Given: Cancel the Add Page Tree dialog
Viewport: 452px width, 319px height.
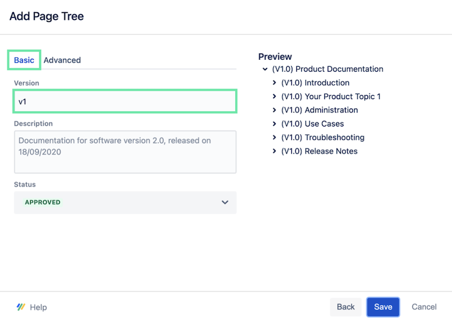Looking at the screenshot, I should click(x=424, y=307).
